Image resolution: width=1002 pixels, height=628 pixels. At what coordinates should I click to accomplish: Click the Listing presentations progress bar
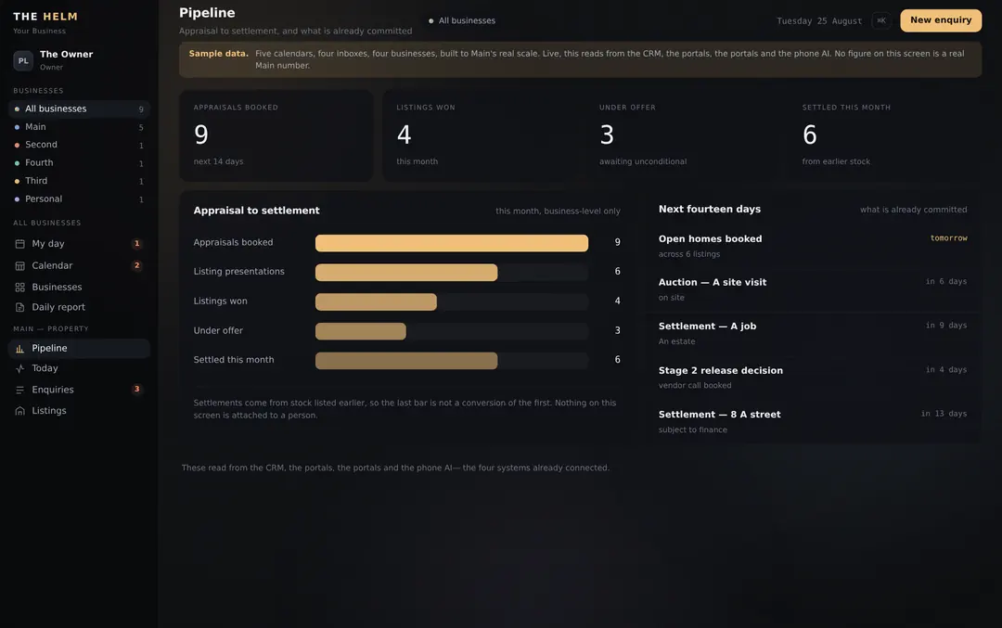pos(452,272)
